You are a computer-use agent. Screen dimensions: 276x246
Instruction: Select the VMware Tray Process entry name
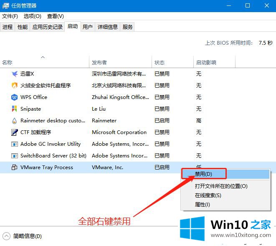tap(47, 167)
